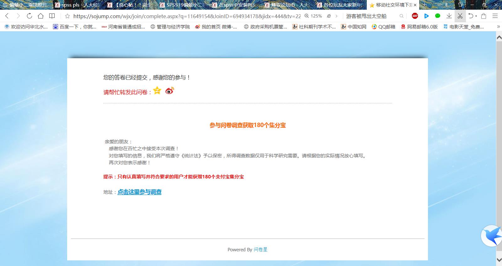This screenshot has width=502, height=266.
Task: Share the survey via Weibo icon
Action: pos(169,91)
